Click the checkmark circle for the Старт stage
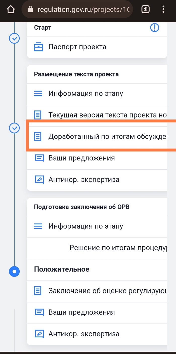Screen dimensions: 176x354 14,38
